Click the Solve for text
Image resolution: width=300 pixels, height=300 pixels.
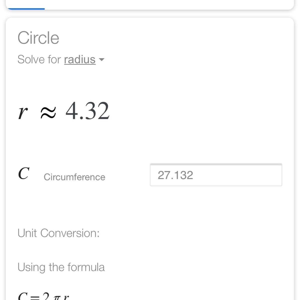39,60
